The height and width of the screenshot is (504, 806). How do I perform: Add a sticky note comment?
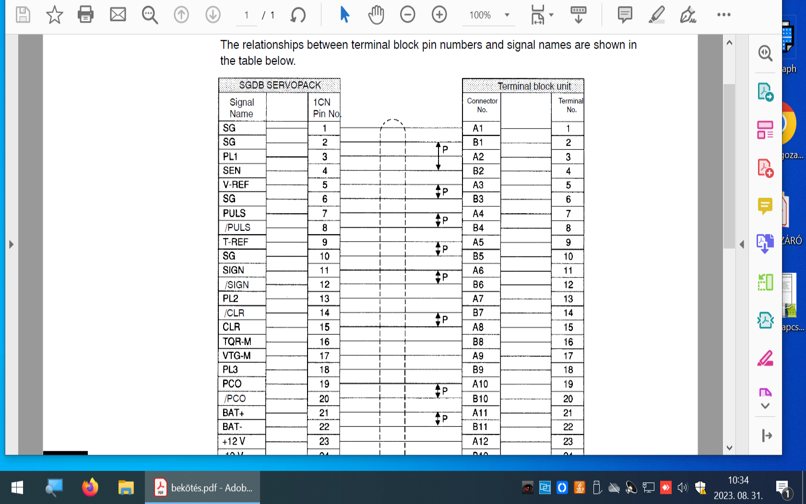625,15
